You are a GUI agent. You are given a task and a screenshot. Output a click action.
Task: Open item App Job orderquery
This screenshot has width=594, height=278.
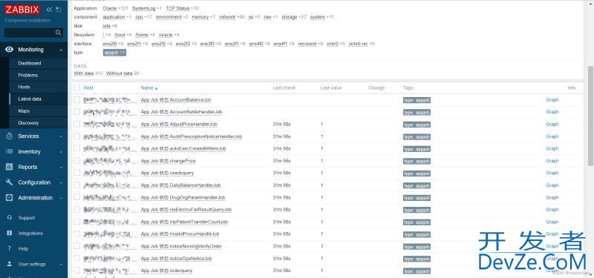166,271
